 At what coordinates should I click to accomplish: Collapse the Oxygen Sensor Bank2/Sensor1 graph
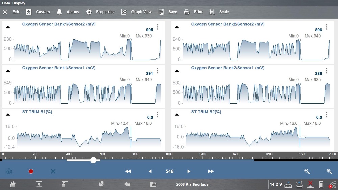tap(177, 71)
